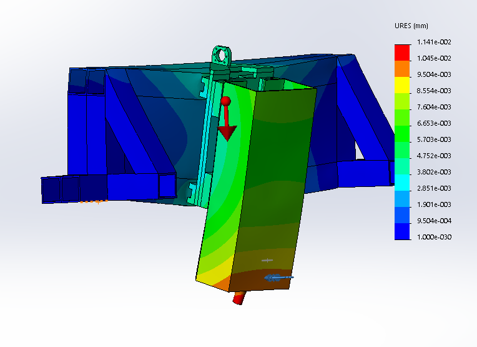Click the red pin below the box
477x347 pixels.
pyautogui.click(x=238, y=298)
